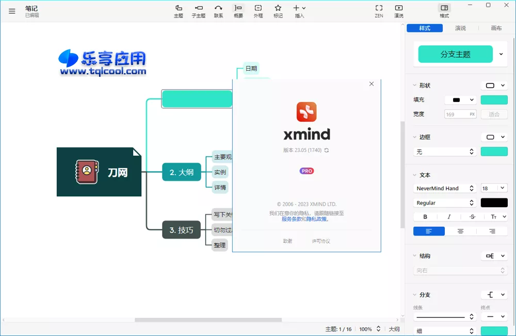516x336 pixels.
Task: Enter ZEN focus mode
Action: [378, 10]
